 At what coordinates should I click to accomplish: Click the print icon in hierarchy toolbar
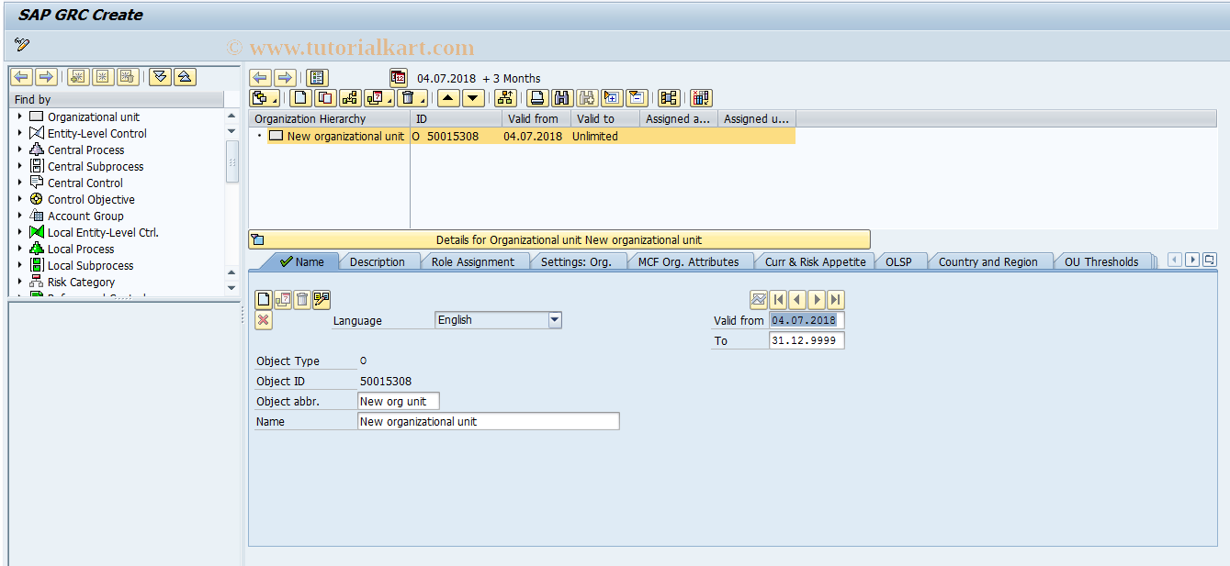pos(538,98)
